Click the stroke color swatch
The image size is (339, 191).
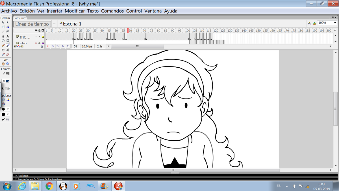click(8, 73)
